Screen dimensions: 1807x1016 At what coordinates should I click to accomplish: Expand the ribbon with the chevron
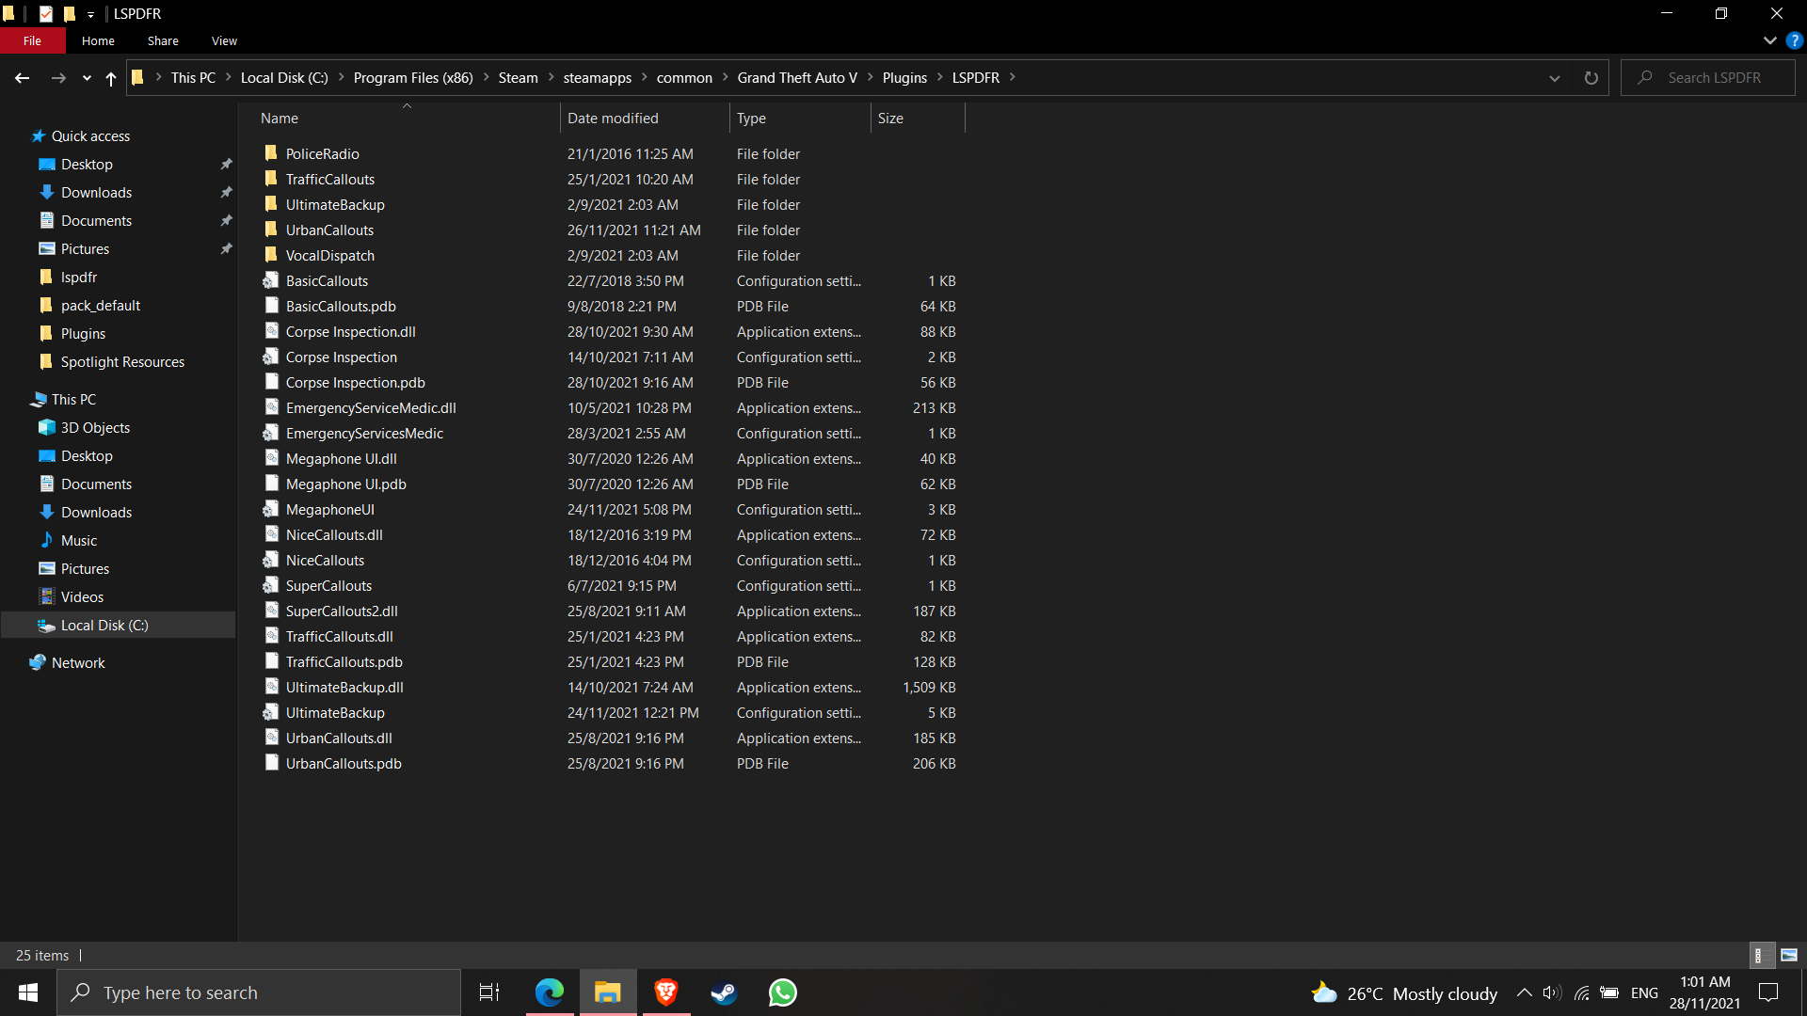(1769, 40)
